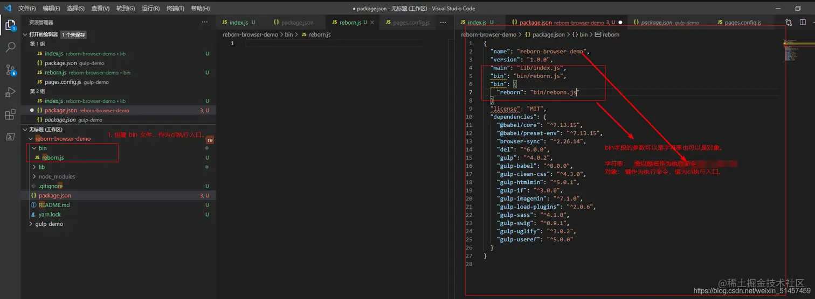Click the open changes icon in right editor toolbar

tap(789, 22)
